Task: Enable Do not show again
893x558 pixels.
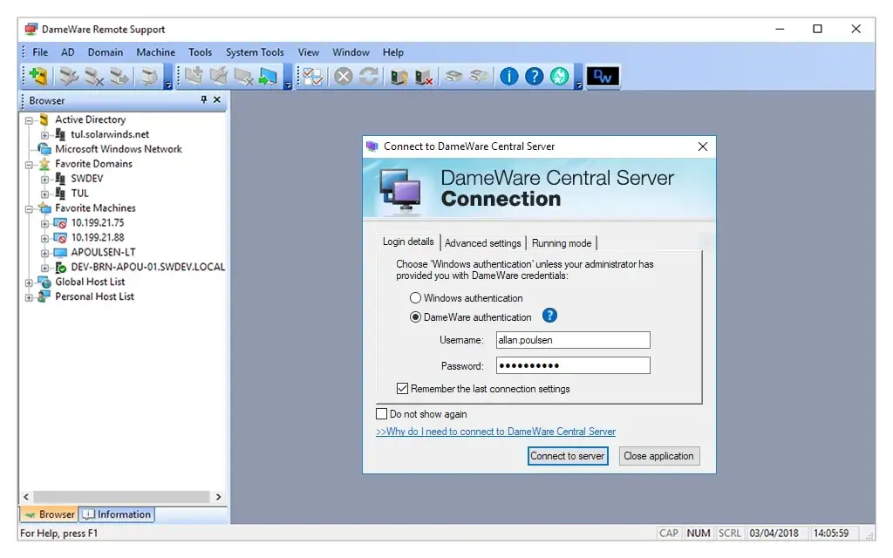Action: click(x=380, y=413)
